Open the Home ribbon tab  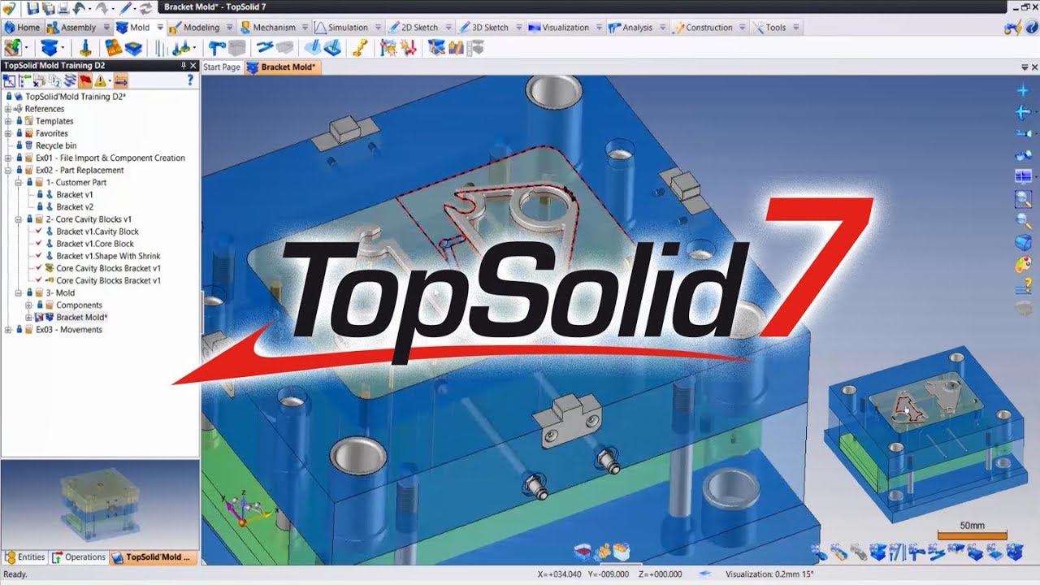(22, 28)
